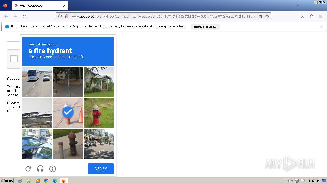Dismiss the Firefox refresh notification bar
Screen dimensions: 327x184
(321, 27)
